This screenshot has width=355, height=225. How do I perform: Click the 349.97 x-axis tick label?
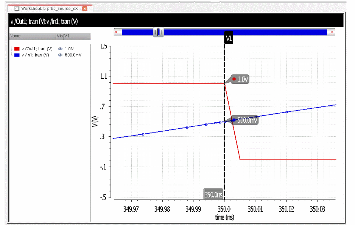pos(131,209)
